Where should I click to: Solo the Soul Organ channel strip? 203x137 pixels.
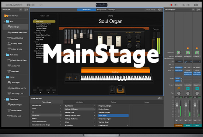(x=181, y=120)
